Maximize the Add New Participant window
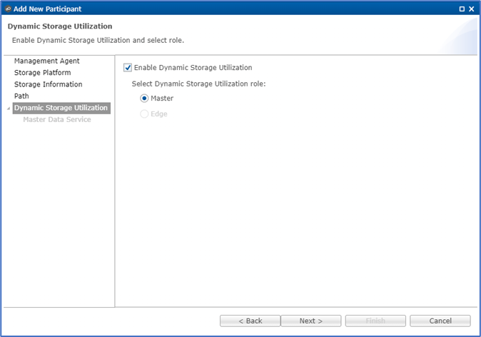481x337 pixels. pos(462,9)
